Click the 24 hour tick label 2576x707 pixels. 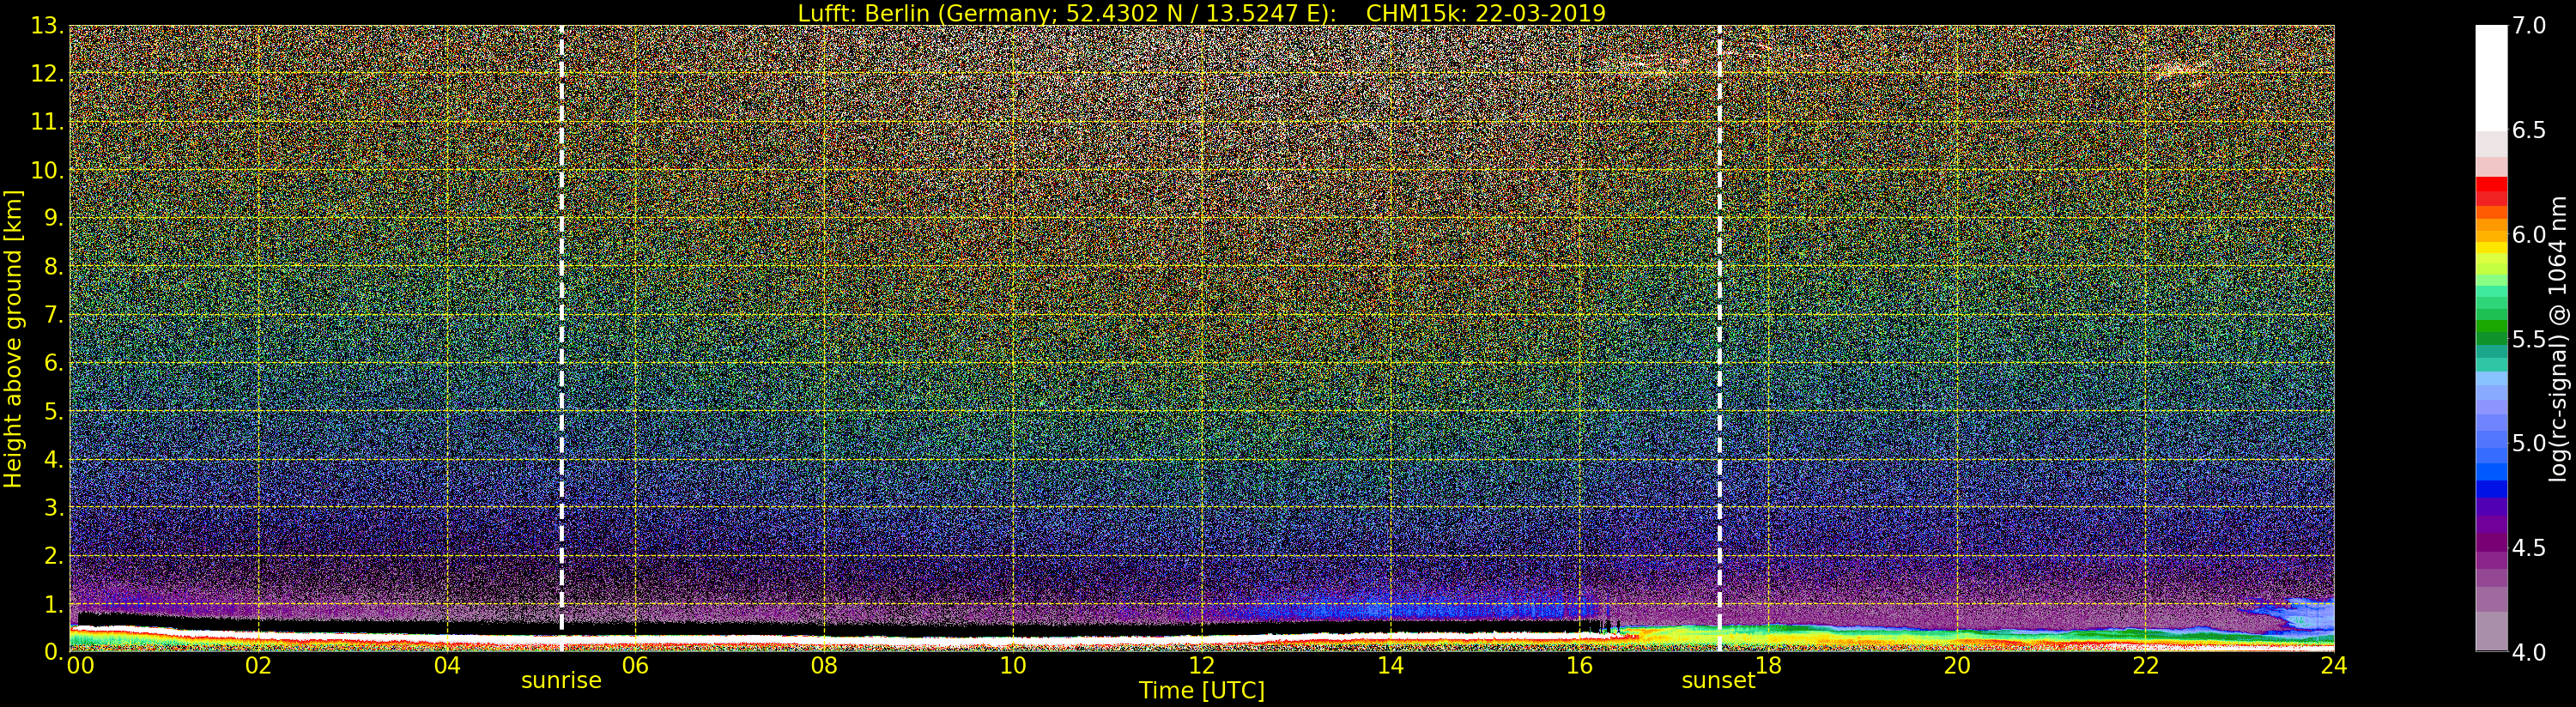[2333, 665]
